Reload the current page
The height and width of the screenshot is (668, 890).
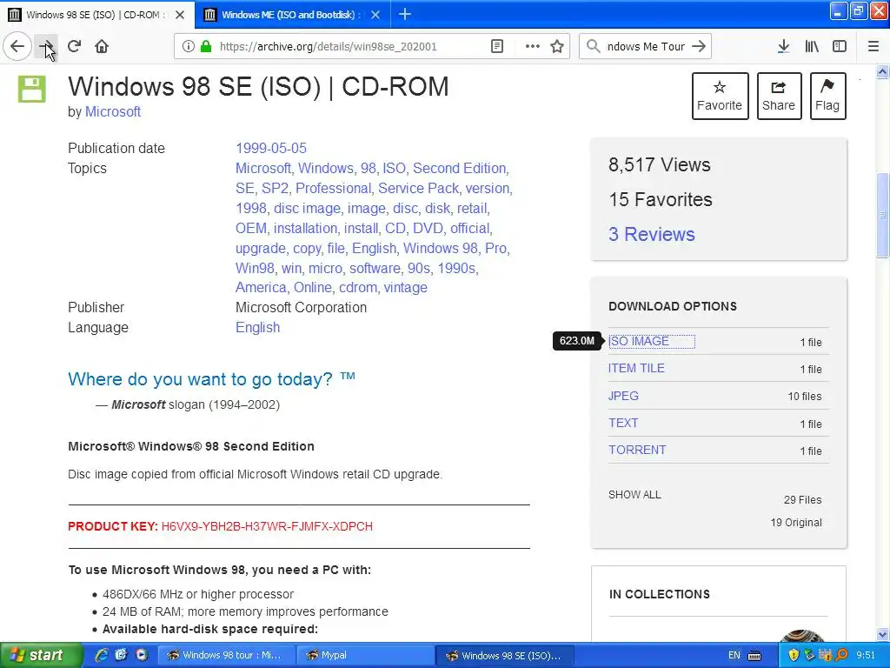[x=75, y=46]
